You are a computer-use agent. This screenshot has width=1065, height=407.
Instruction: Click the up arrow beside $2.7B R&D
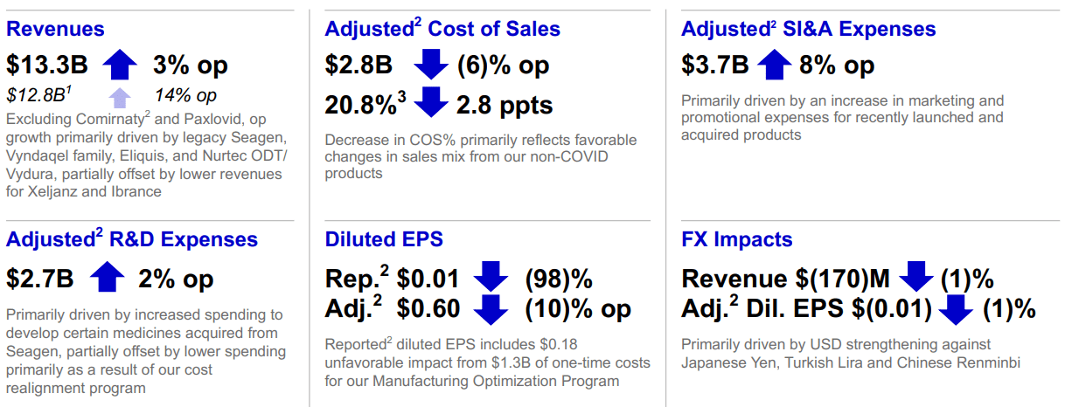(x=107, y=278)
